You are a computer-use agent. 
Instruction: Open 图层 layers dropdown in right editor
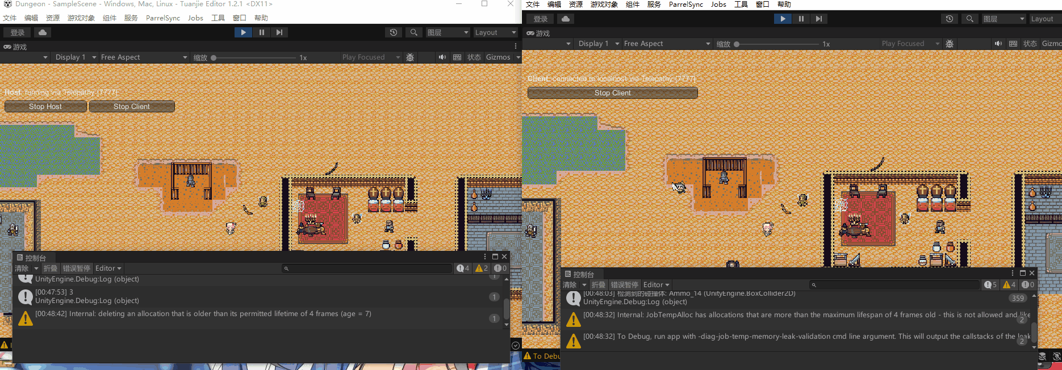(x=1004, y=19)
